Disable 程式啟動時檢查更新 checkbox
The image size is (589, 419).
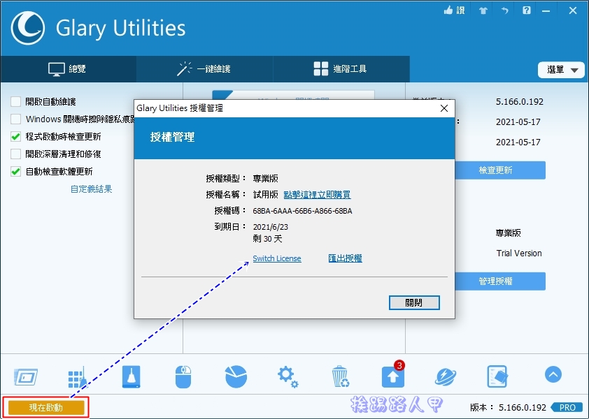[x=15, y=135]
